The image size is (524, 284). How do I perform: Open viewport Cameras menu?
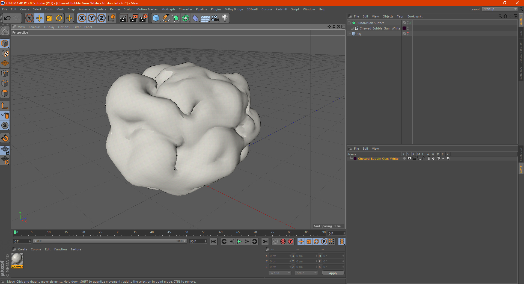(x=34, y=27)
